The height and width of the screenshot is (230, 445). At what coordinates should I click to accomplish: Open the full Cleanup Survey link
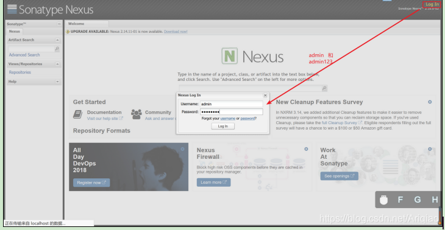[x=342, y=123]
